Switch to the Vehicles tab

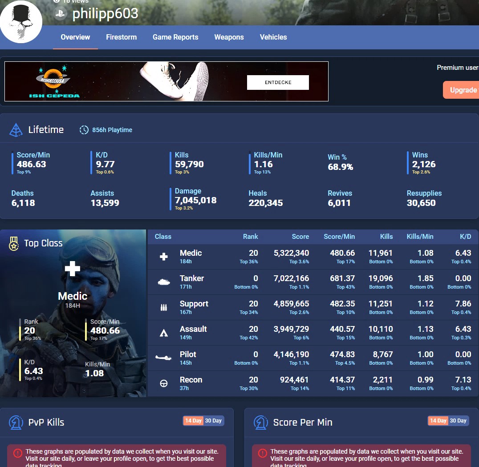pyautogui.click(x=273, y=37)
